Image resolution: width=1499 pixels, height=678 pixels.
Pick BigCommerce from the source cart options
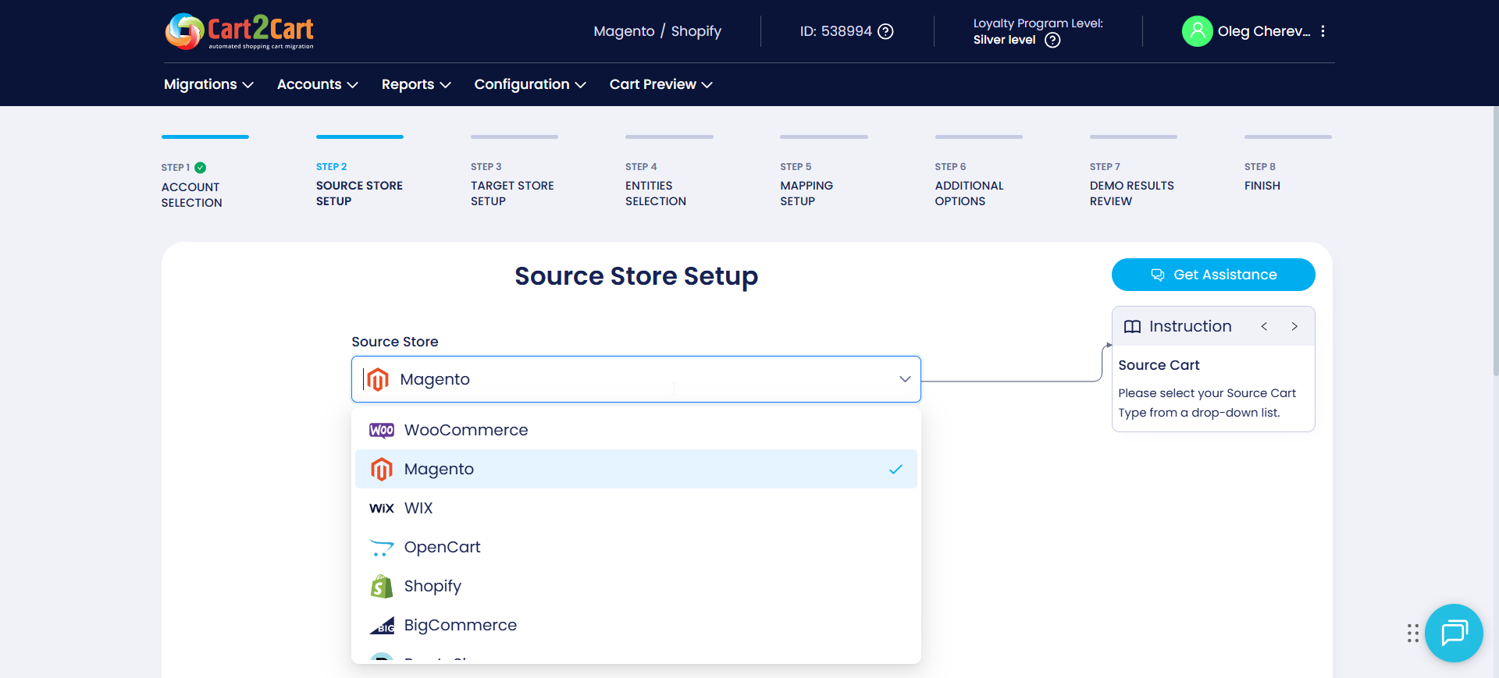[460, 625]
